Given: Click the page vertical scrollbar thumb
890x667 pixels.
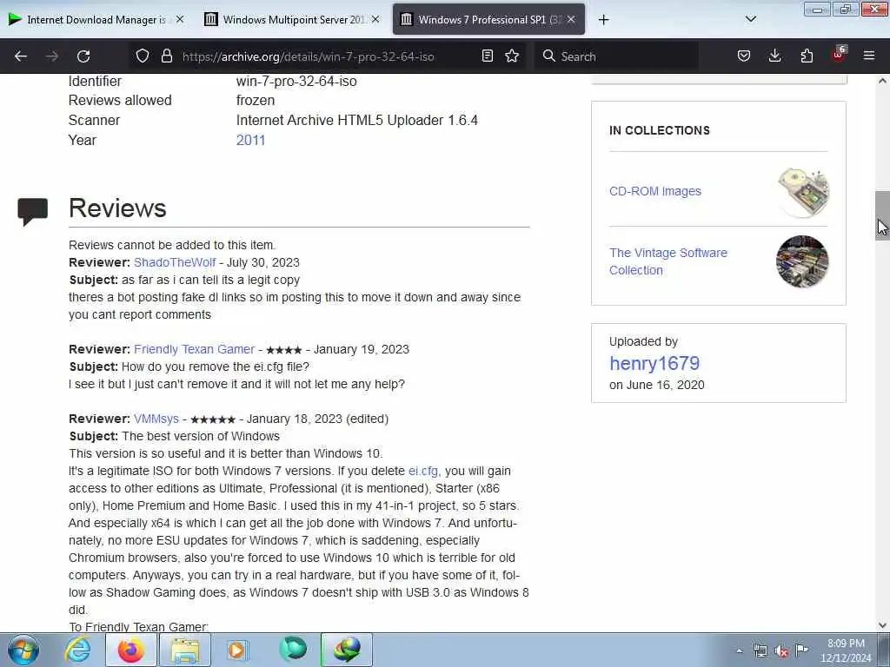Looking at the screenshot, I should click(882, 216).
